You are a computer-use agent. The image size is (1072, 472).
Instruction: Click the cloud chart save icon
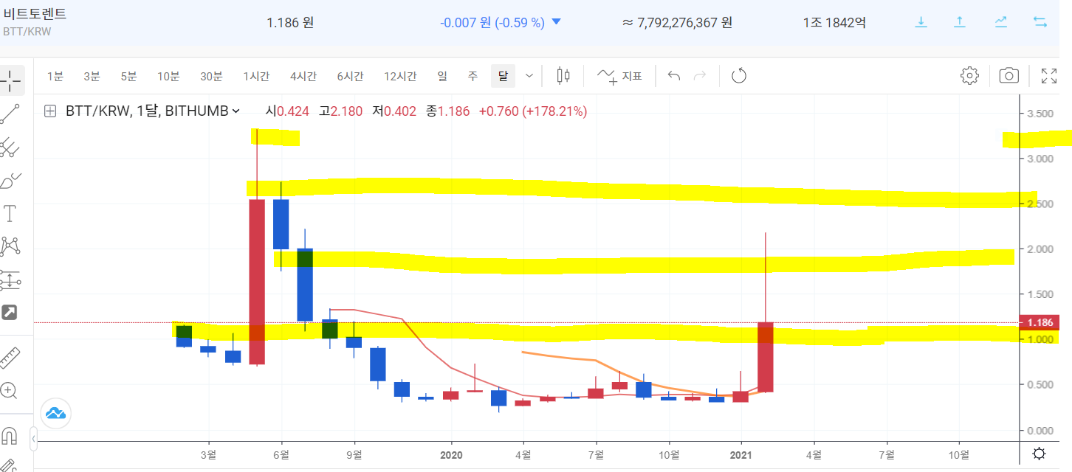[x=56, y=414]
